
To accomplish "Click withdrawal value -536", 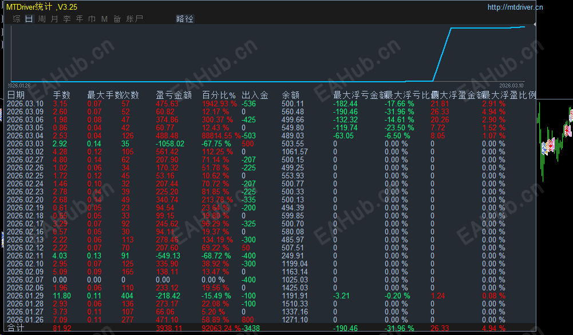I will coord(248,103).
